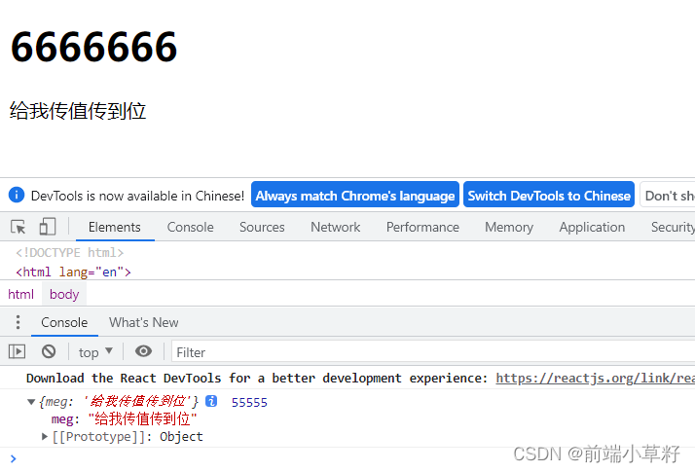Viewport: 695px width, 472px height.
Task: Click the 55555 logged value
Action: (x=249, y=403)
